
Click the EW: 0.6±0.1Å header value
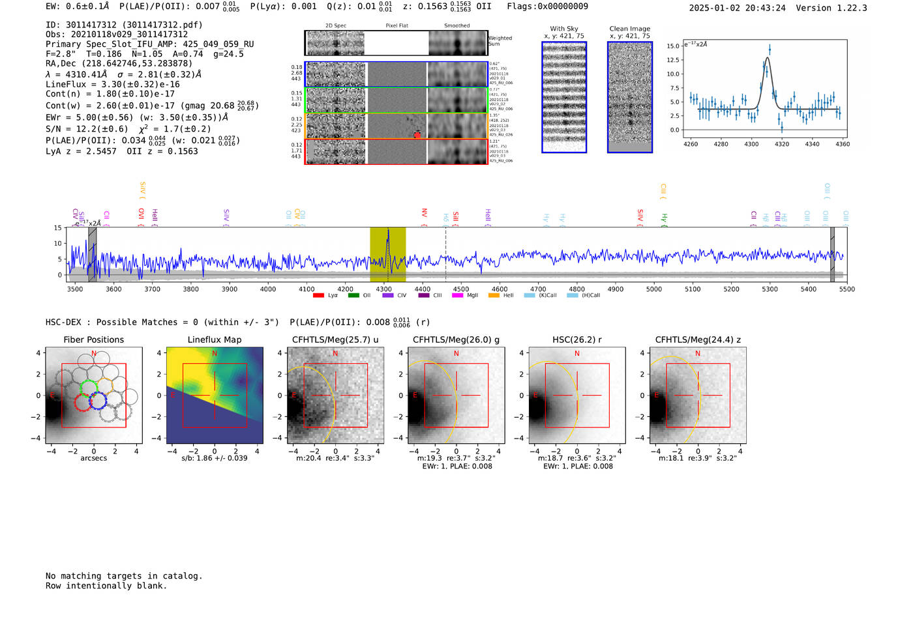(78, 7)
